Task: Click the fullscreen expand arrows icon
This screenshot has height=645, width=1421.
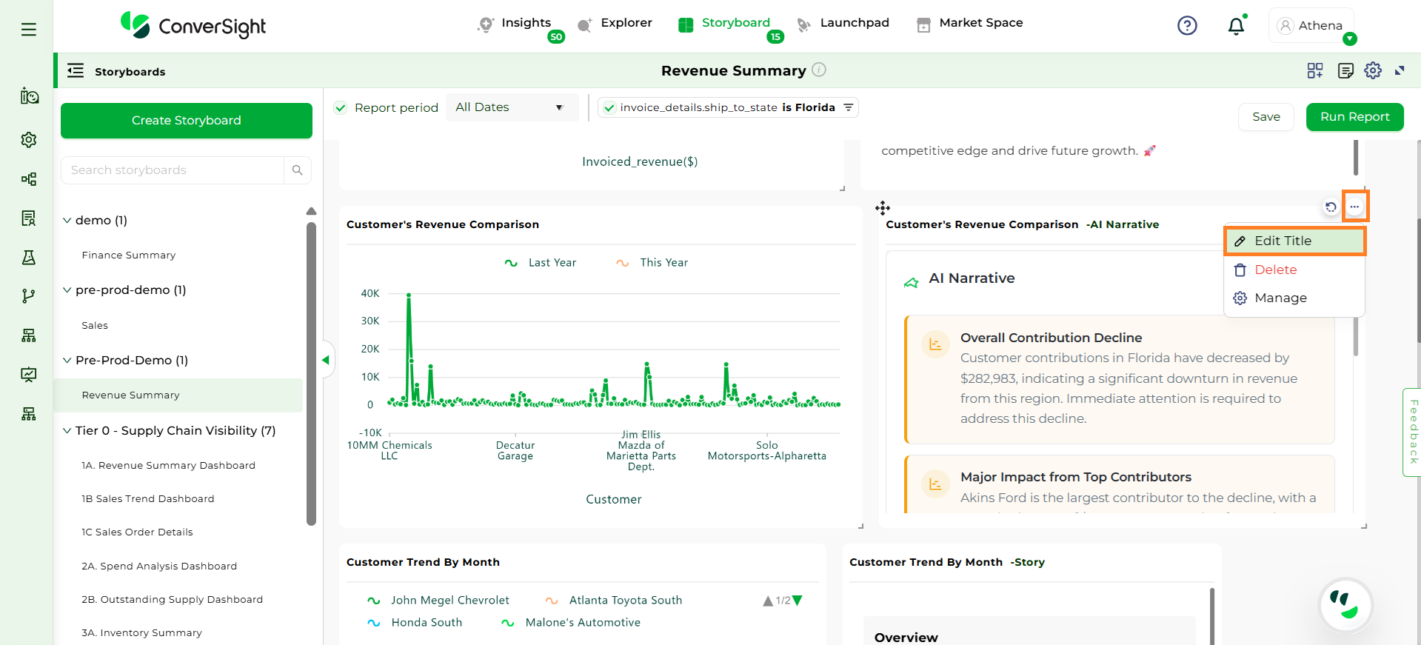Action: pos(1400,70)
